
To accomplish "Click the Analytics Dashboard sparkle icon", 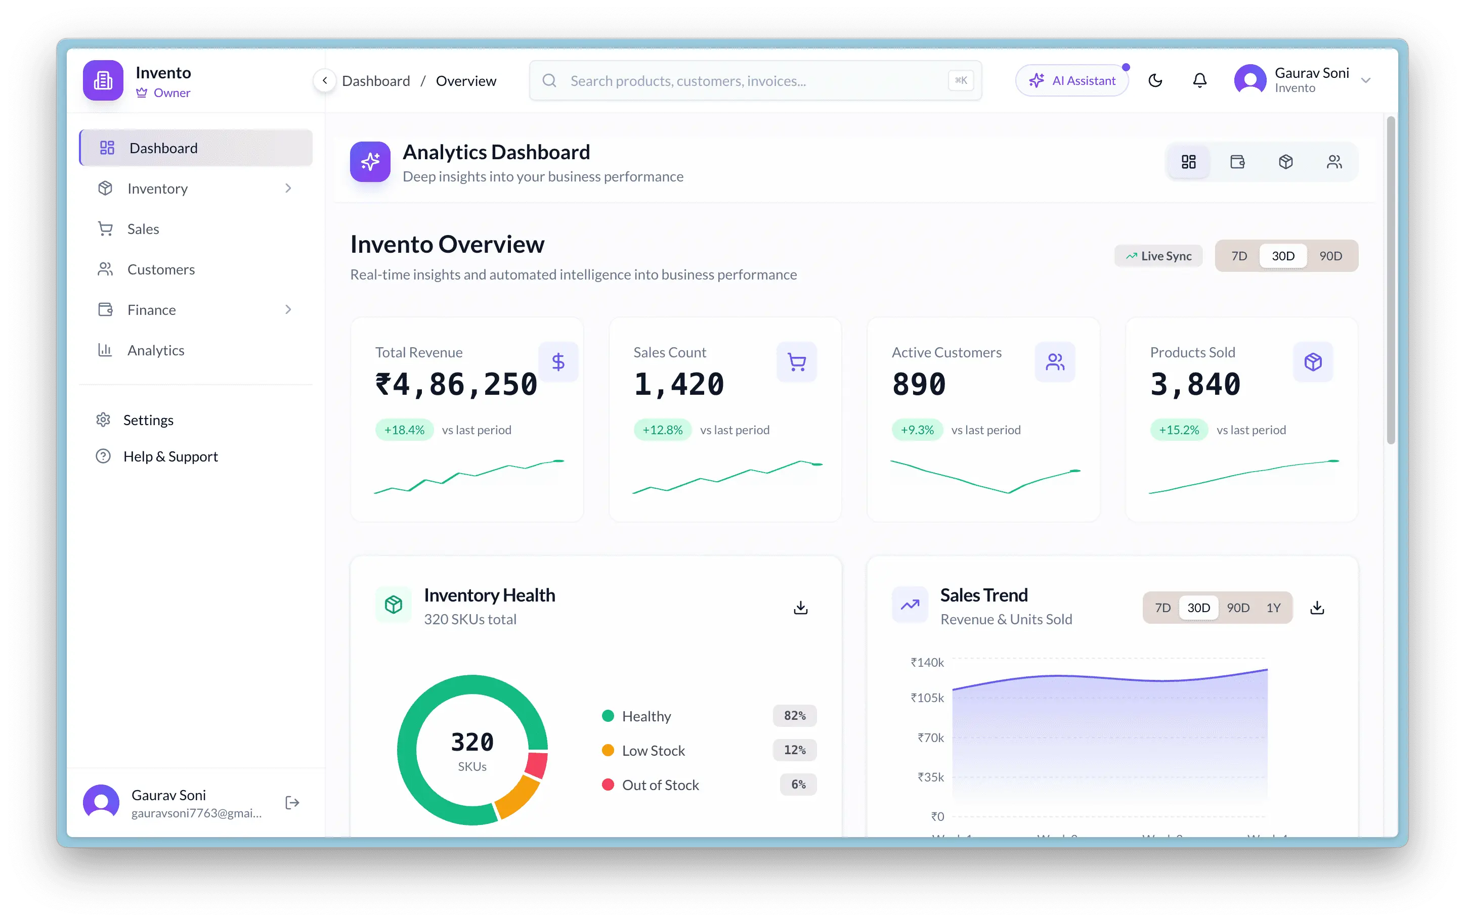I will (x=370, y=162).
